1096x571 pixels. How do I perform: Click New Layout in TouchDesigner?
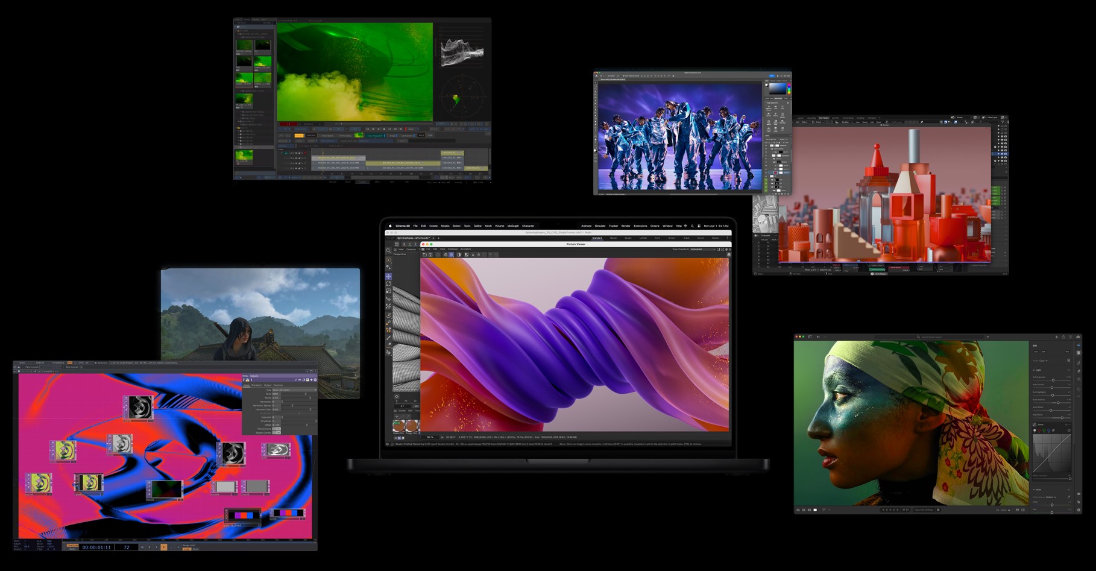72,367
